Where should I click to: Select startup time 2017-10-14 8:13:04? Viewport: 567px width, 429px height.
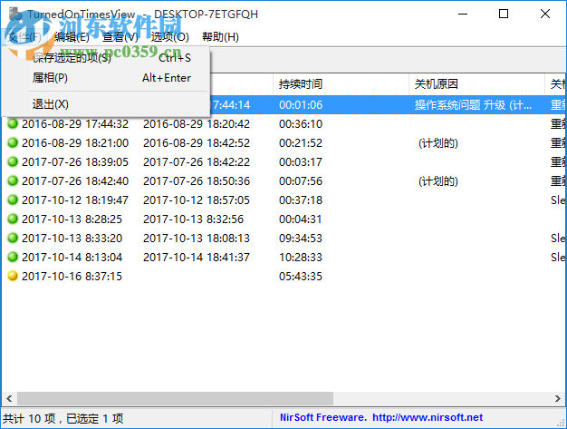pos(72,258)
